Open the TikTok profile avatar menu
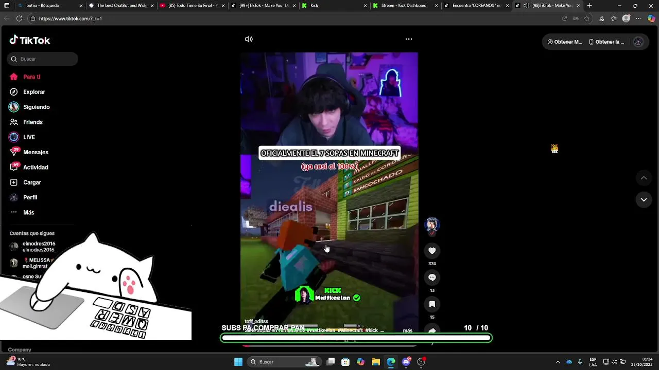This screenshot has width=659, height=370. (638, 42)
